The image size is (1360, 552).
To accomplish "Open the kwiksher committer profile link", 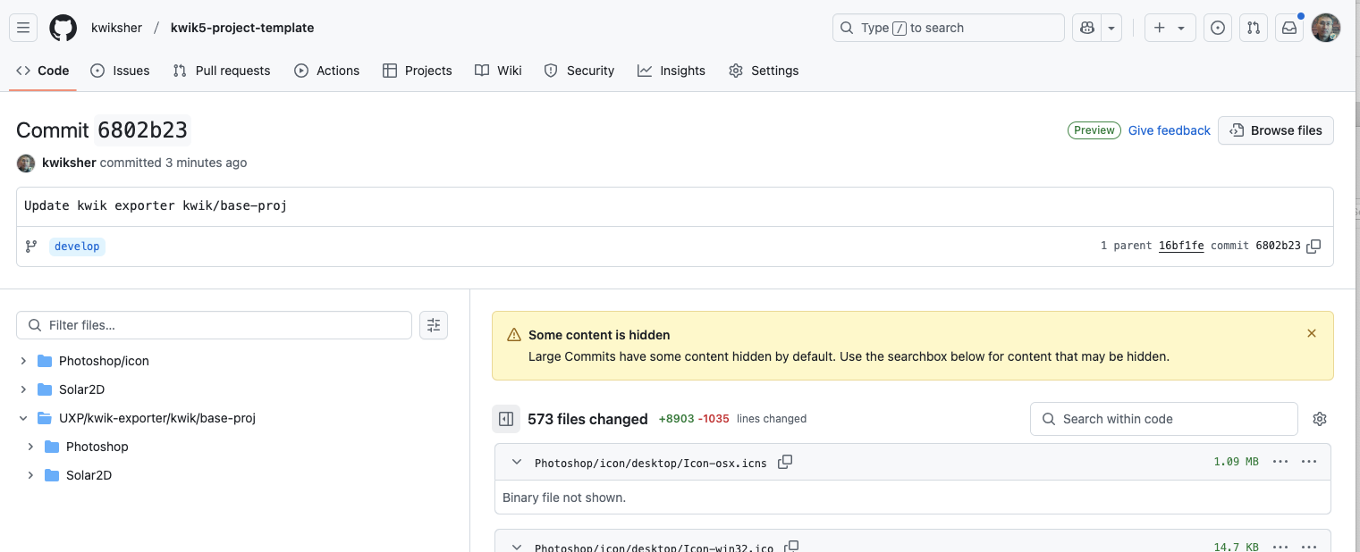I will (69, 163).
